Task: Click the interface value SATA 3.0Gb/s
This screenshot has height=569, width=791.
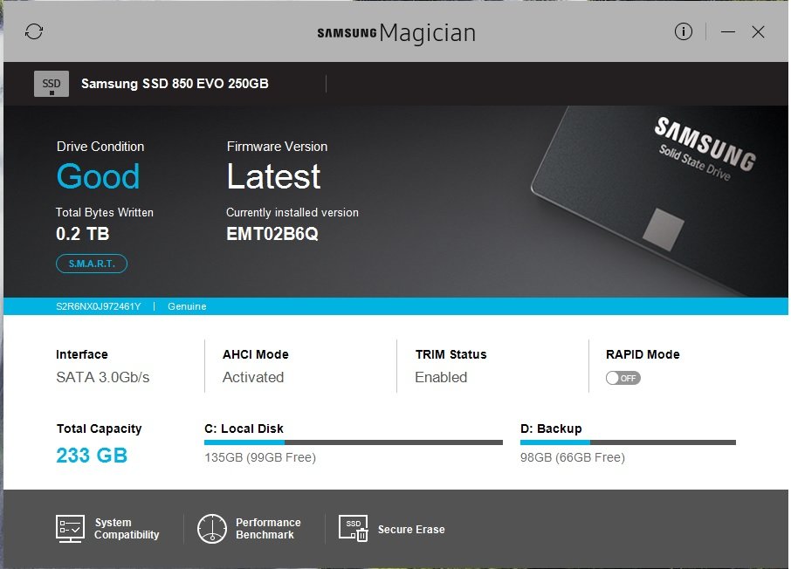Action: tap(102, 377)
